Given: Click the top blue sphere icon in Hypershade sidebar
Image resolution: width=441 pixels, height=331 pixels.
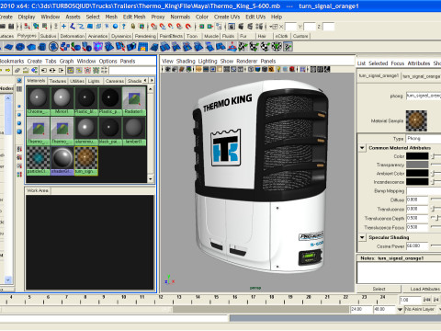Looking at the screenshot, I should [x=19, y=81].
